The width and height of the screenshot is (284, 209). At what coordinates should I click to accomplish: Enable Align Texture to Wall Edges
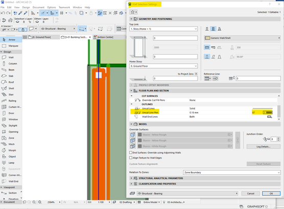(131, 158)
